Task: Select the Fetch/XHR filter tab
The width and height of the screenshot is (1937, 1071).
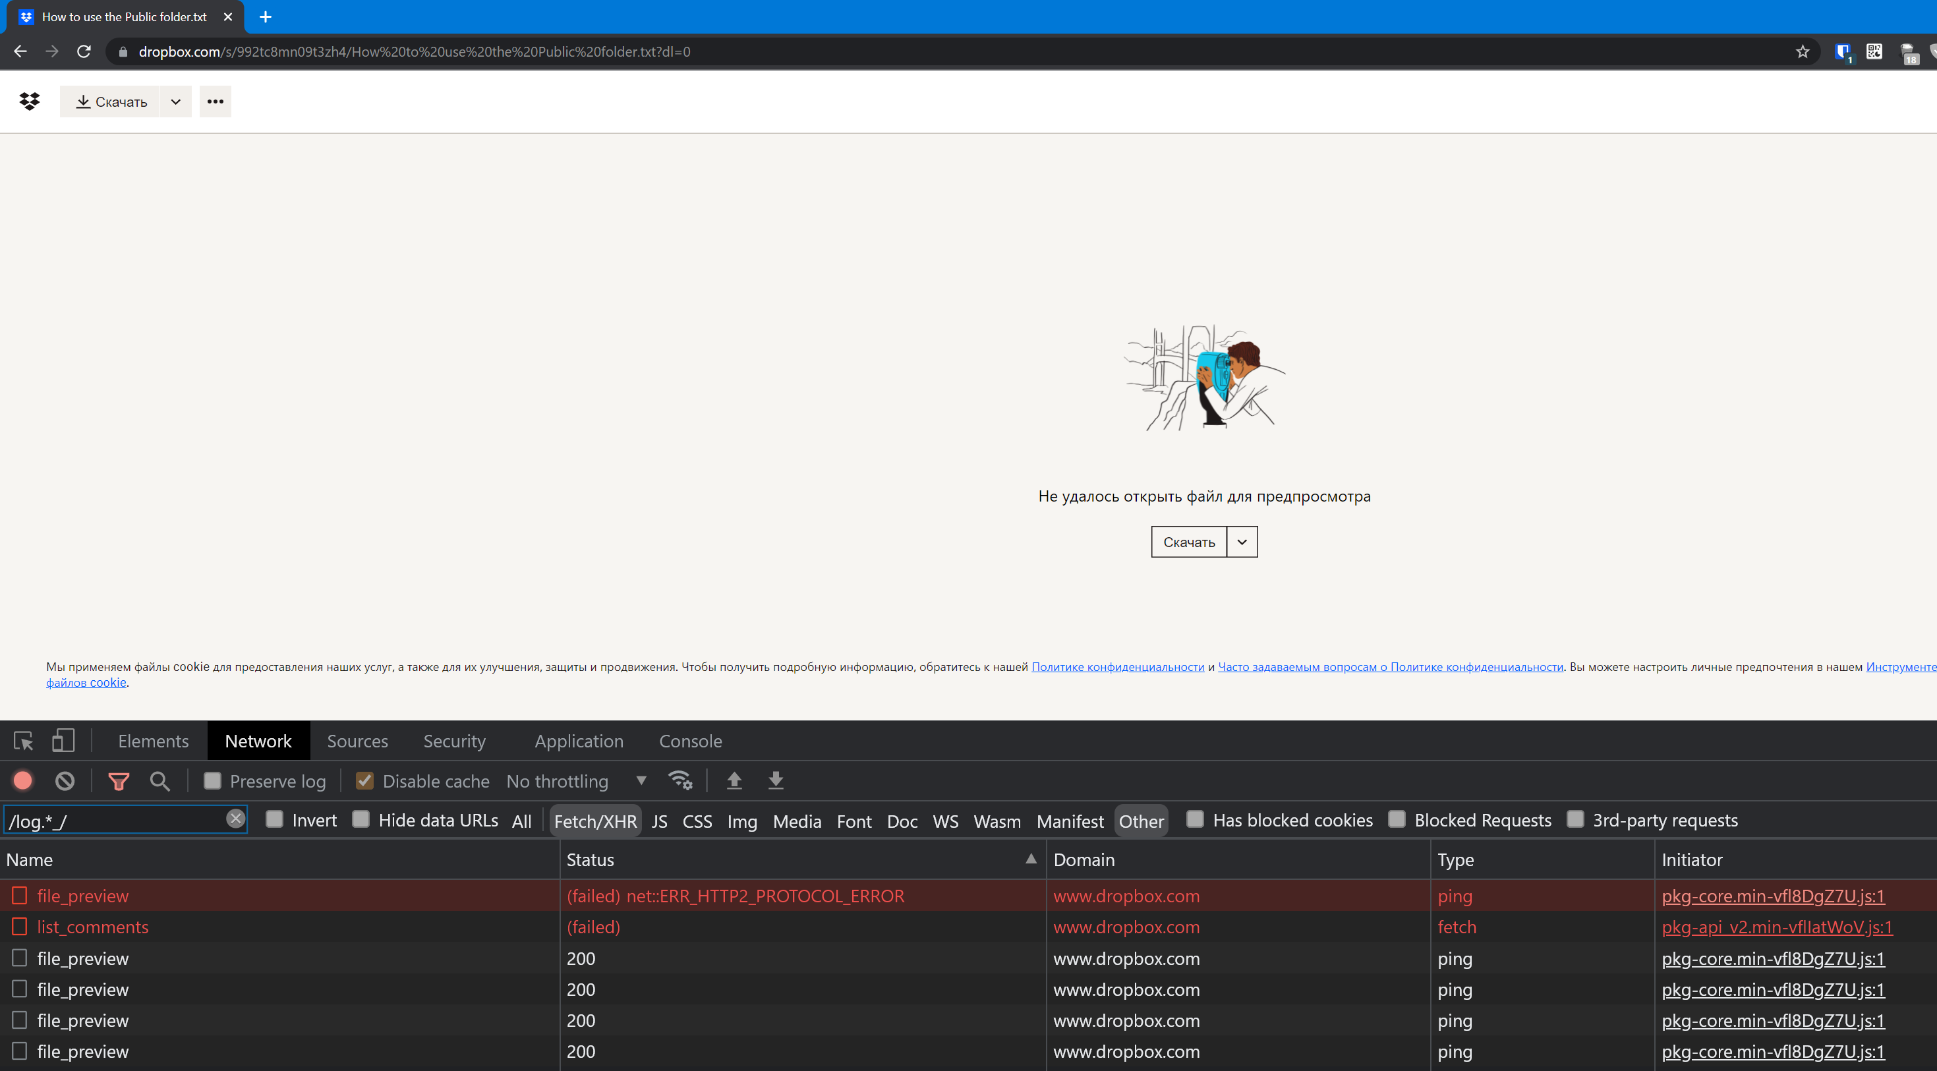Action: pyautogui.click(x=594, y=821)
